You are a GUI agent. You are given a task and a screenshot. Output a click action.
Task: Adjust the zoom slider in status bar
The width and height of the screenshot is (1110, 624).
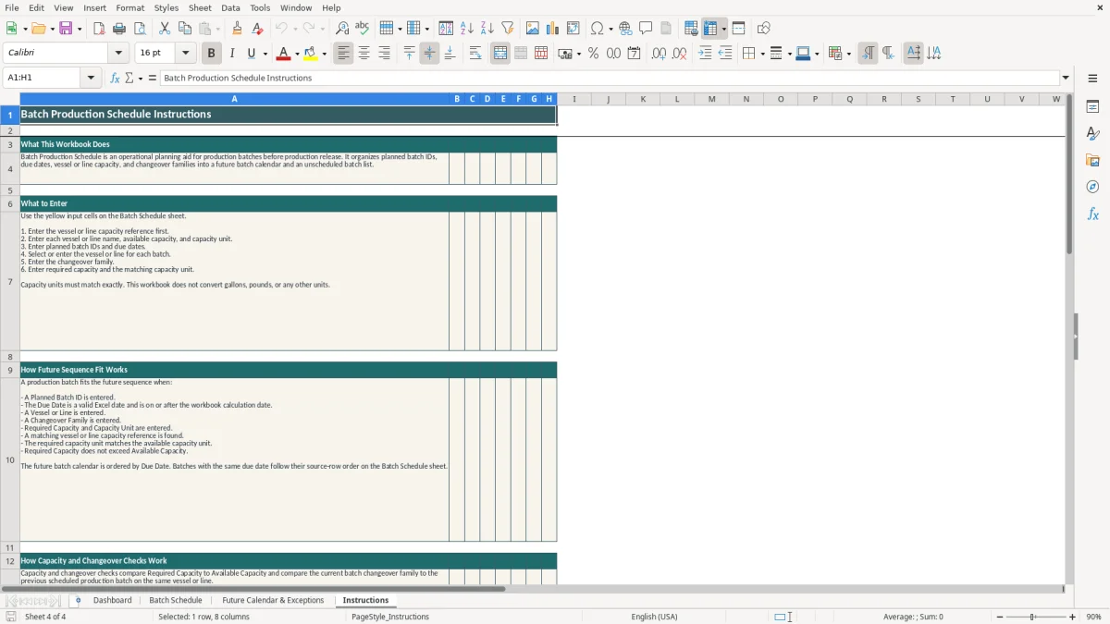coord(1033,617)
